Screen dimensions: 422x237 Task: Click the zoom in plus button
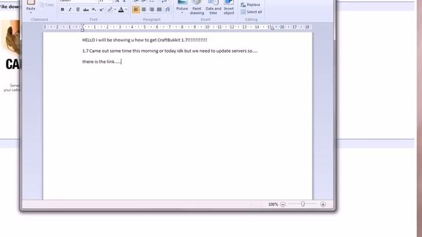[323, 205]
